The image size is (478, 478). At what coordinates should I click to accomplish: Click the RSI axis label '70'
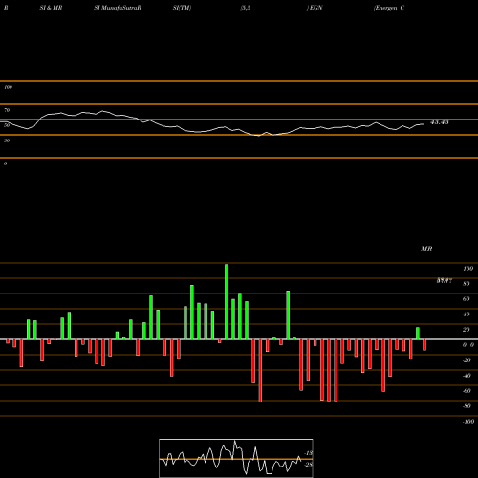click(x=7, y=110)
